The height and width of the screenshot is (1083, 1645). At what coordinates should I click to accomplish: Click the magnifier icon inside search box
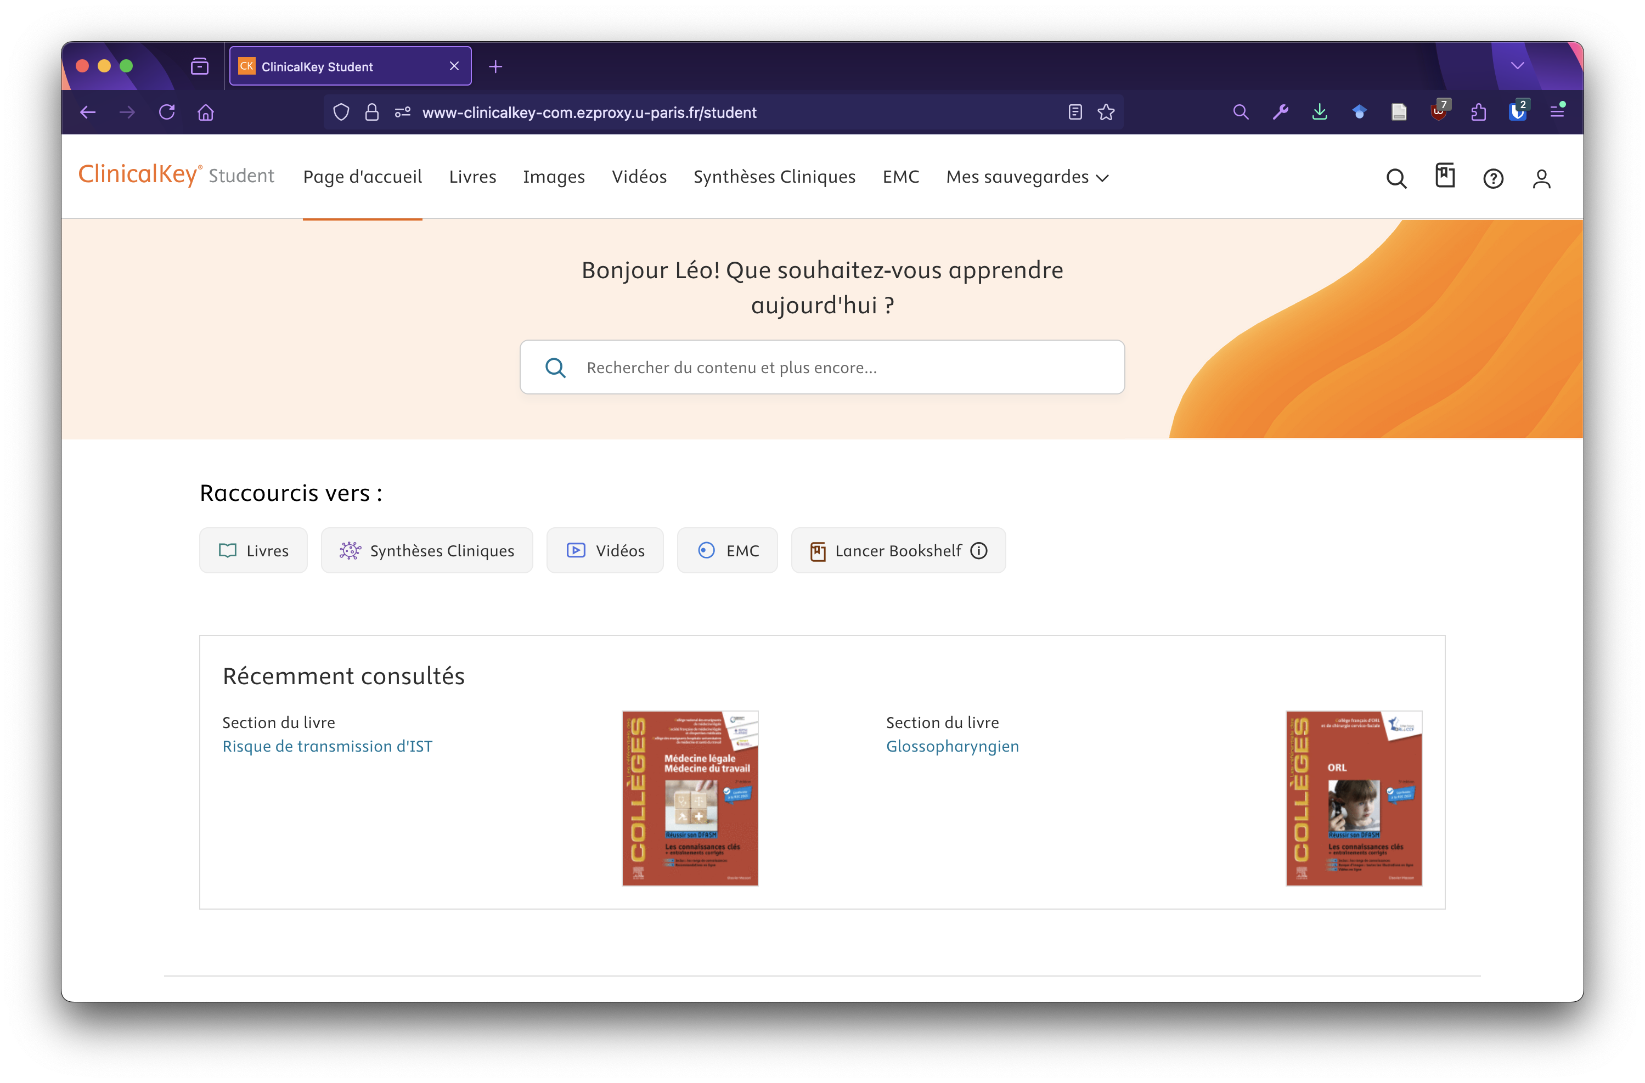click(x=556, y=368)
